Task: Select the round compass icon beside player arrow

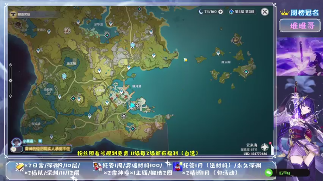Action: tap(137, 106)
